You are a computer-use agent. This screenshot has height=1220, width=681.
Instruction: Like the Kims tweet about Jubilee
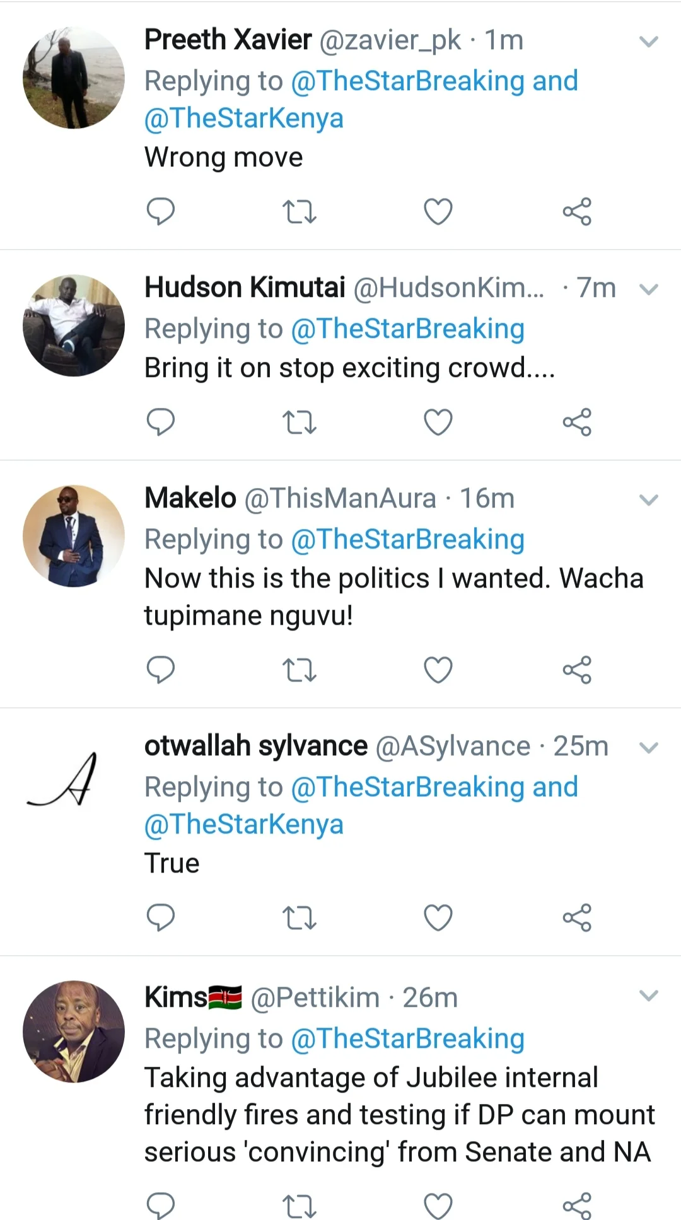[x=438, y=1205]
